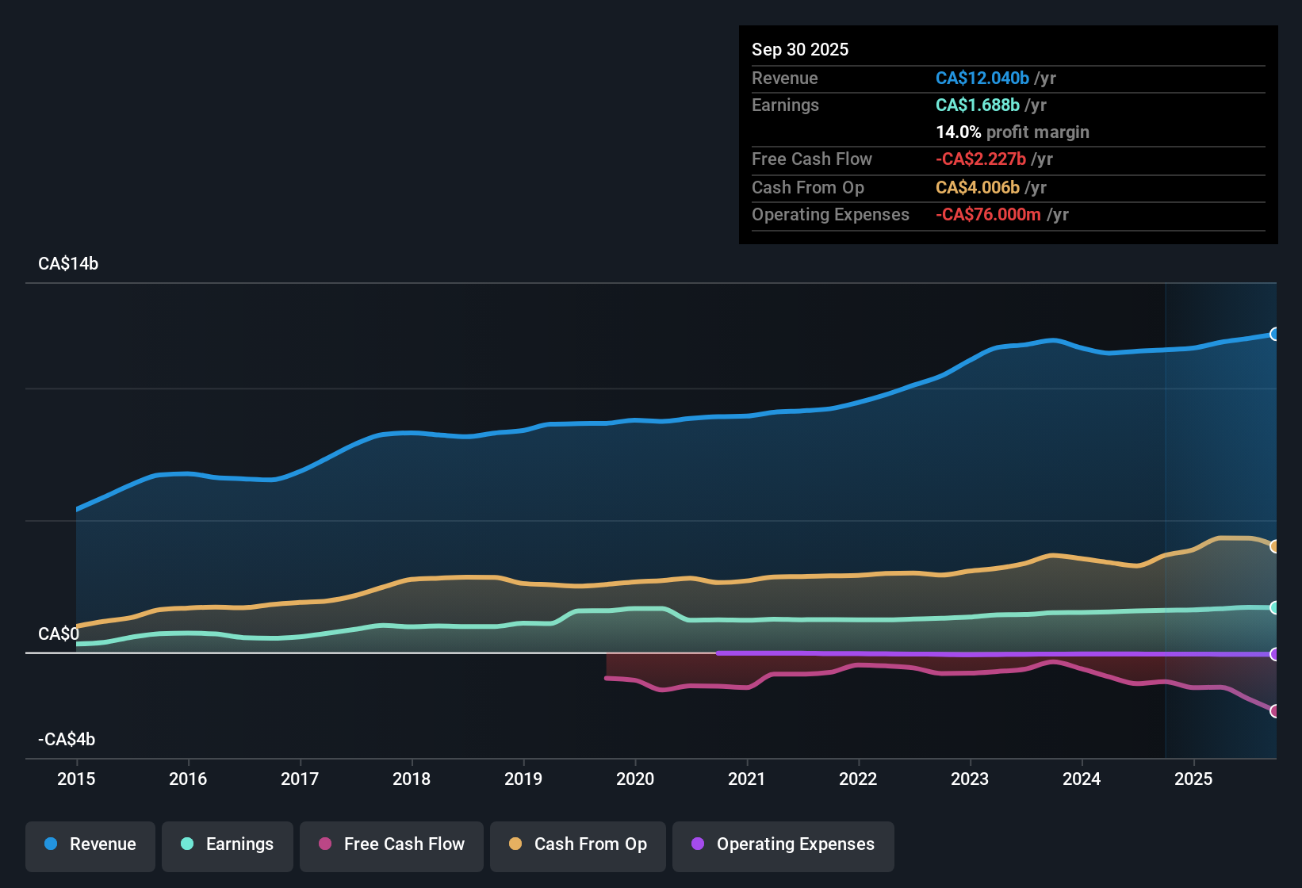Click the teal Earnings legend dot icon
The image size is (1302, 888).
(186, 844)
